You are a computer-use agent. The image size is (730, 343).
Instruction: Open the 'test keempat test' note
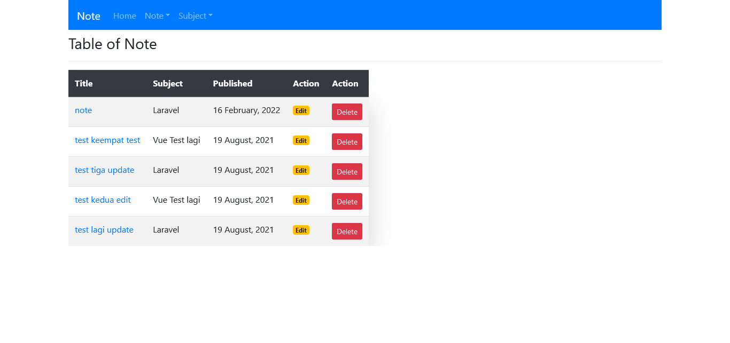(x=107, y=140)
